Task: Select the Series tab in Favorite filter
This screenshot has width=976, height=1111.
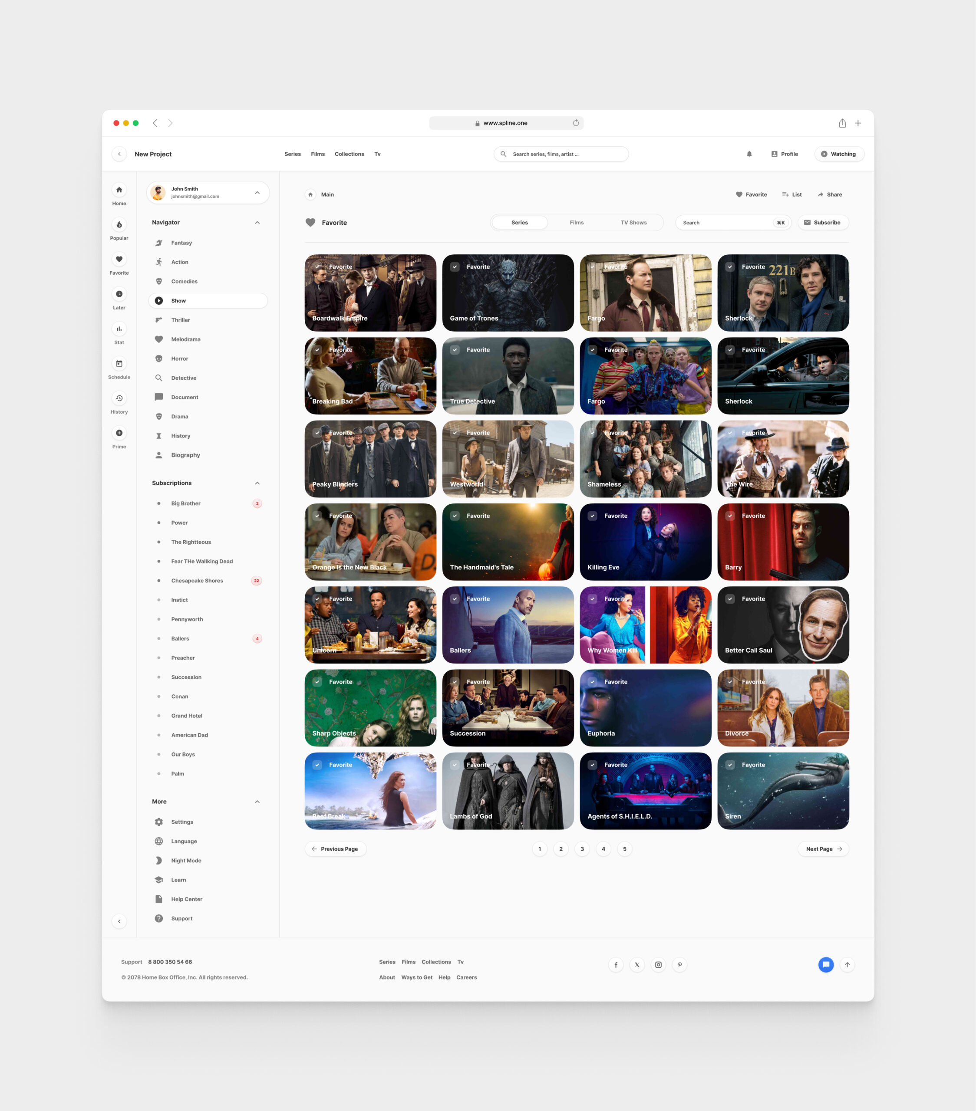Action: [x=519, y=222]
